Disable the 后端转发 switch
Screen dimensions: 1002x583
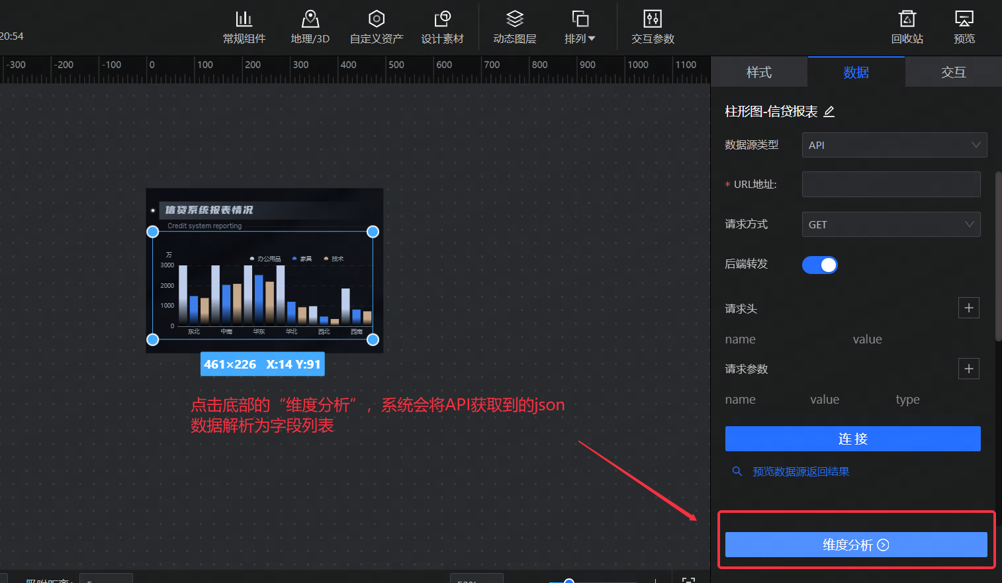pos(820,265)
